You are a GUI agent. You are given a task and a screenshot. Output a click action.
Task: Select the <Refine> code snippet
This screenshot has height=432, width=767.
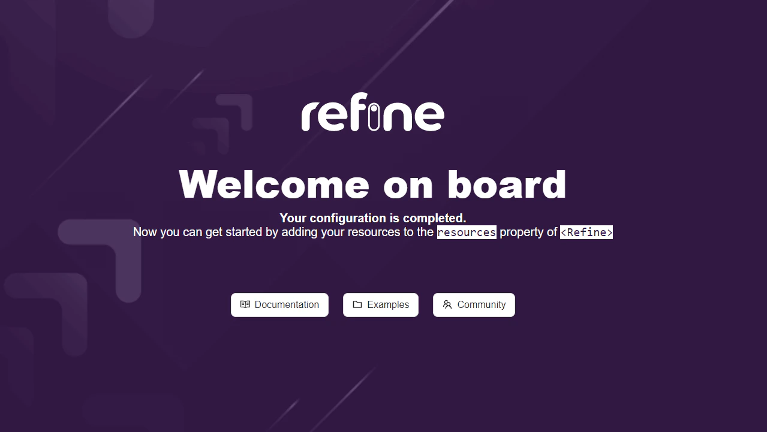pos(586,232)
